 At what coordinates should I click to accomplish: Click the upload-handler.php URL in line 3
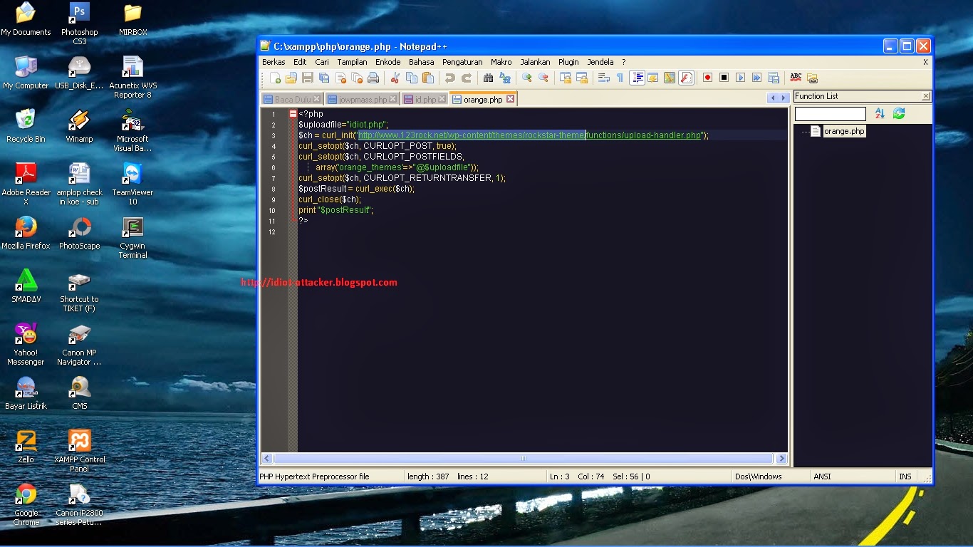tap(529, 135)
